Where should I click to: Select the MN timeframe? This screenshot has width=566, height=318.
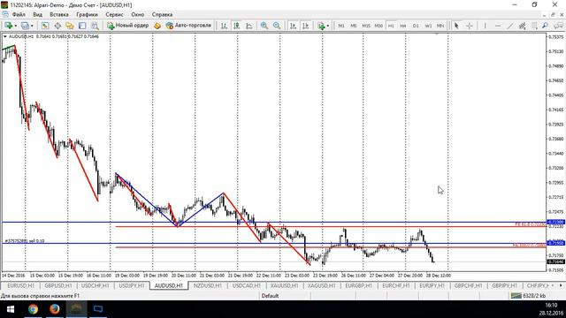click(440, 26)
